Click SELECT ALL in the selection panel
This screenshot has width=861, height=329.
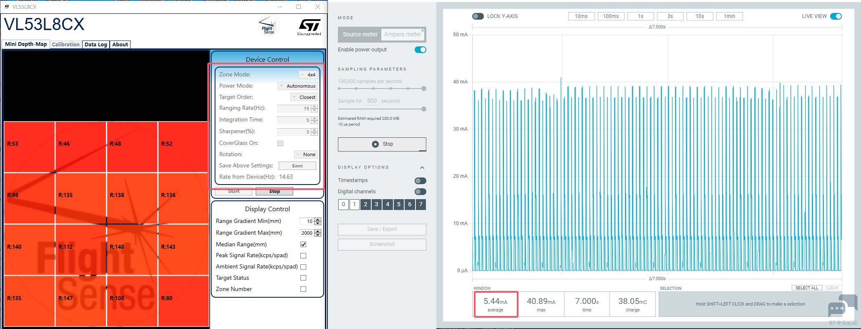807,288
